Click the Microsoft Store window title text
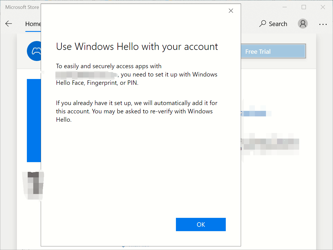Viewport: 333px width, 250px height. (22, 7)
